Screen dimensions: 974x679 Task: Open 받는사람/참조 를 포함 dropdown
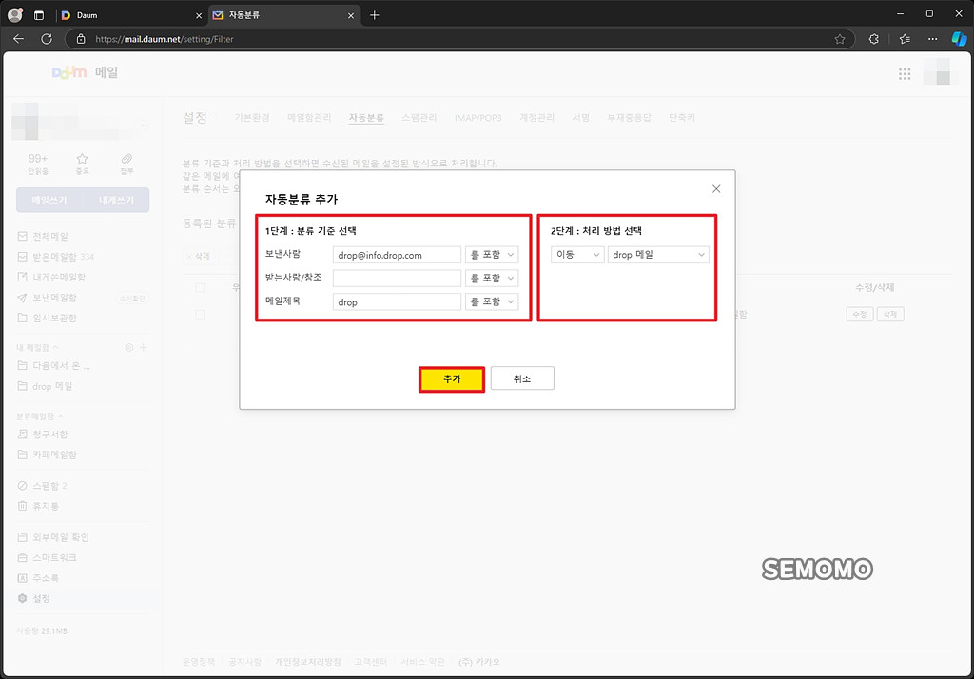(x=492, y=278)
